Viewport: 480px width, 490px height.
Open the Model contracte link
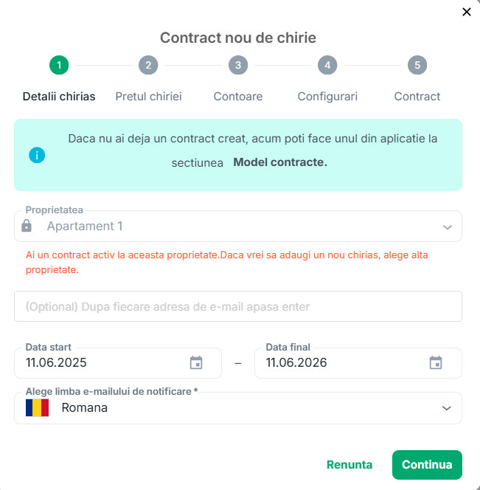click(280, 162)
